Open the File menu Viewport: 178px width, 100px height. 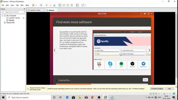[x=3, y=5]
